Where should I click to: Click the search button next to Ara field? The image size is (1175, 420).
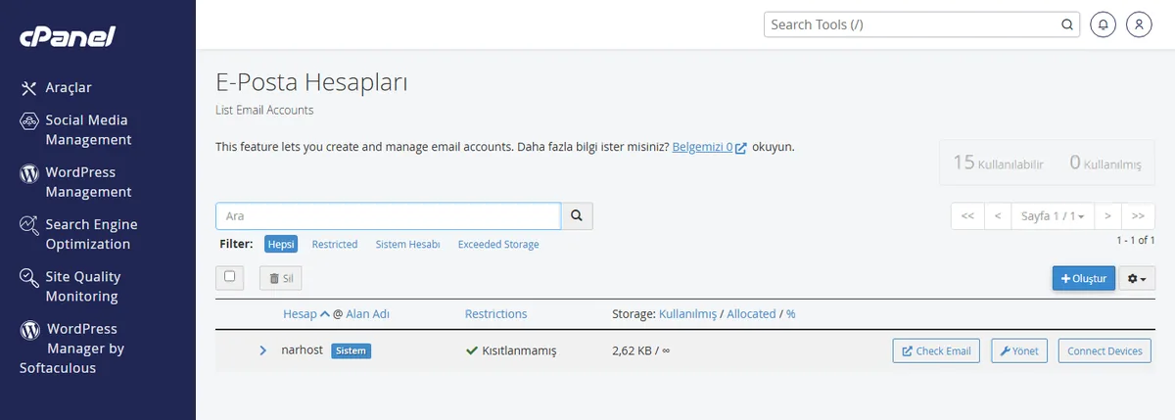click(577, 215)
